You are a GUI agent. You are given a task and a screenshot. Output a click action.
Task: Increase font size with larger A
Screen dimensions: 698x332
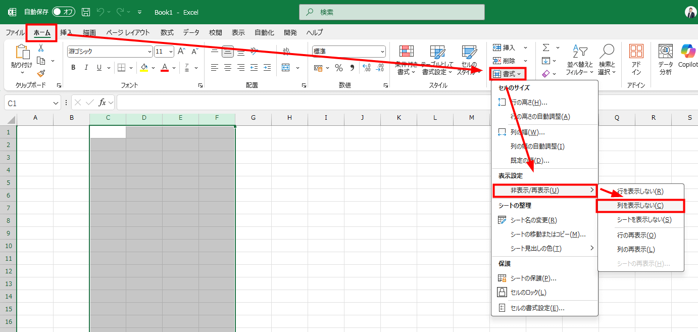tap(181, 51)
